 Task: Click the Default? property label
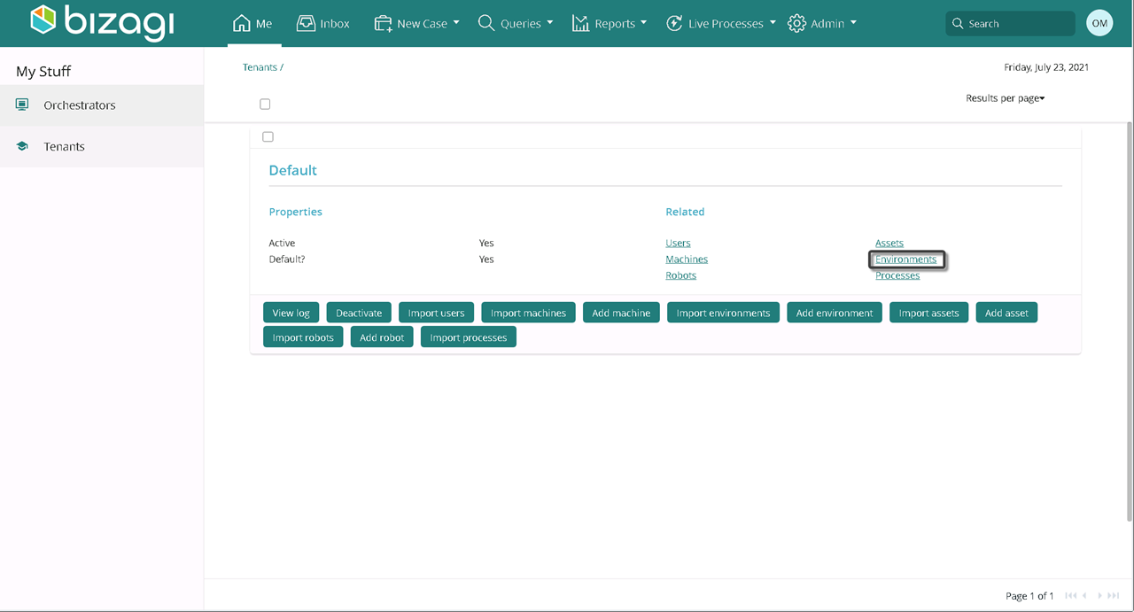tap(287, 260)
